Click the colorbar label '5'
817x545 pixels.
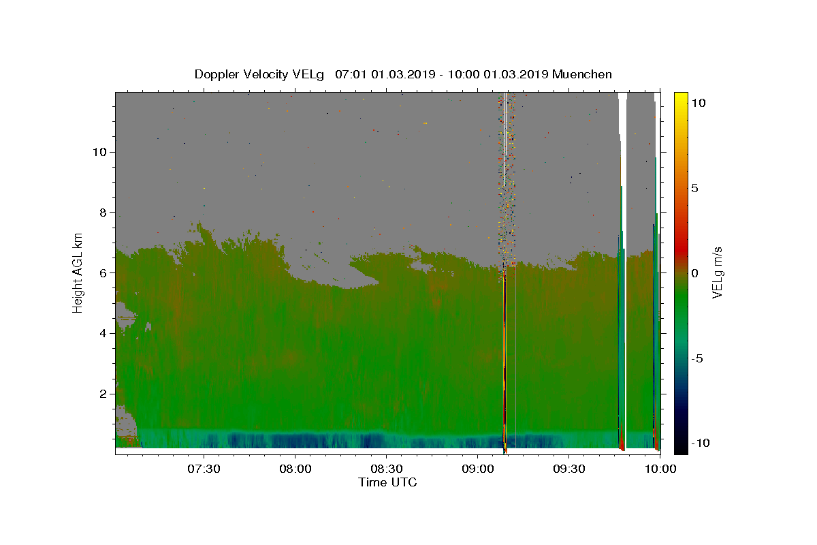(x=694, y=188)
